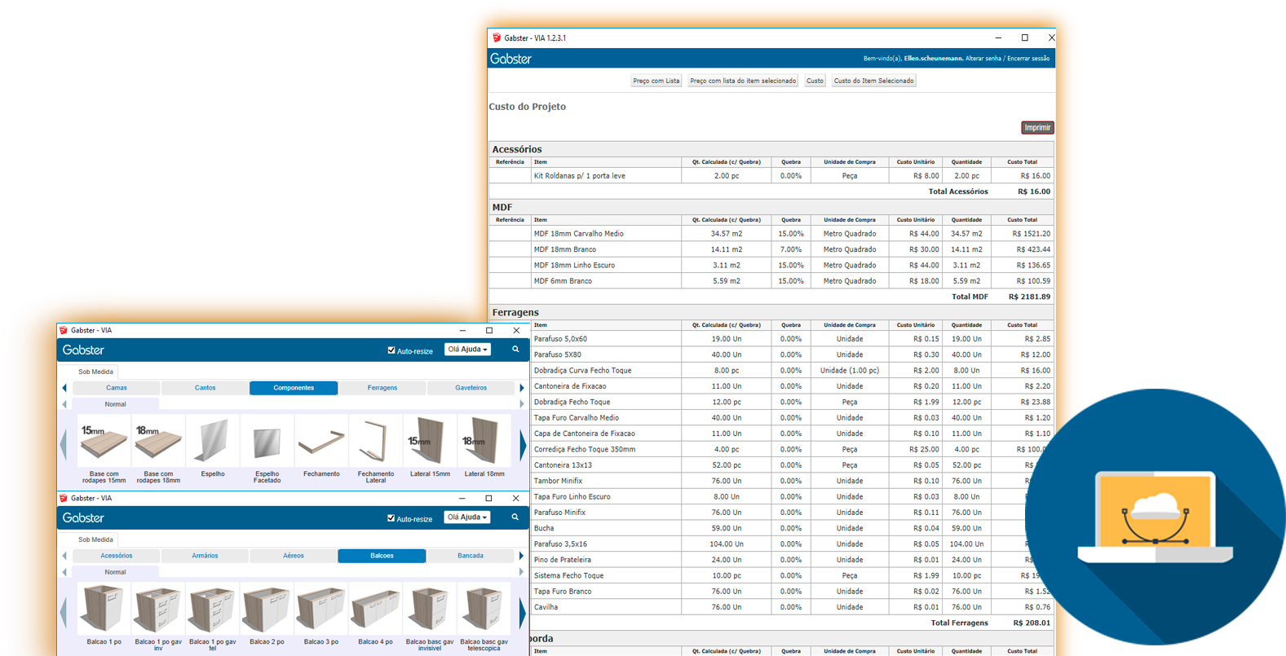Pick the Lateral 18mm component icon

tap(484, 442)
